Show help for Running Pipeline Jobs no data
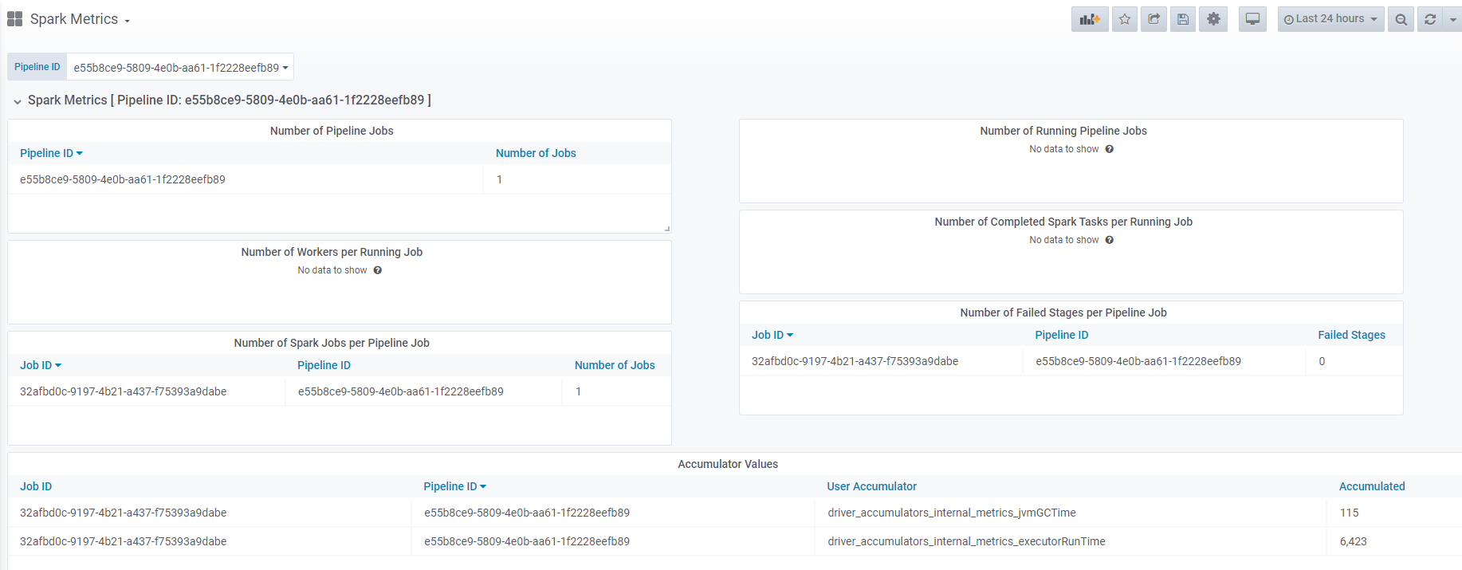Screen dimensions: 1462x570 [1109, 149]
